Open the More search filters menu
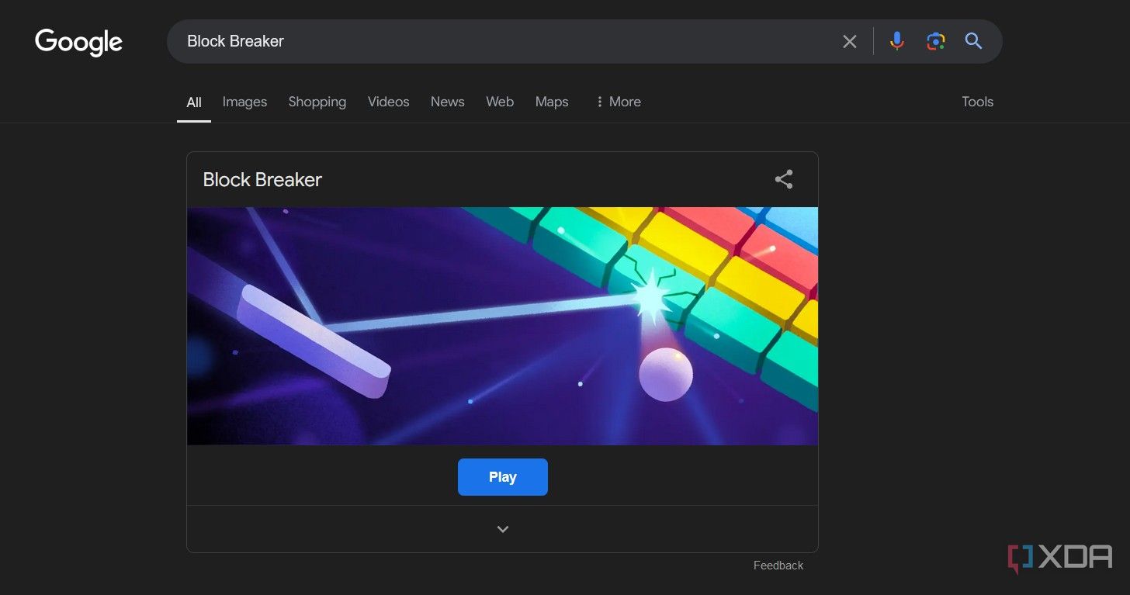 click(x=618, y=102)
